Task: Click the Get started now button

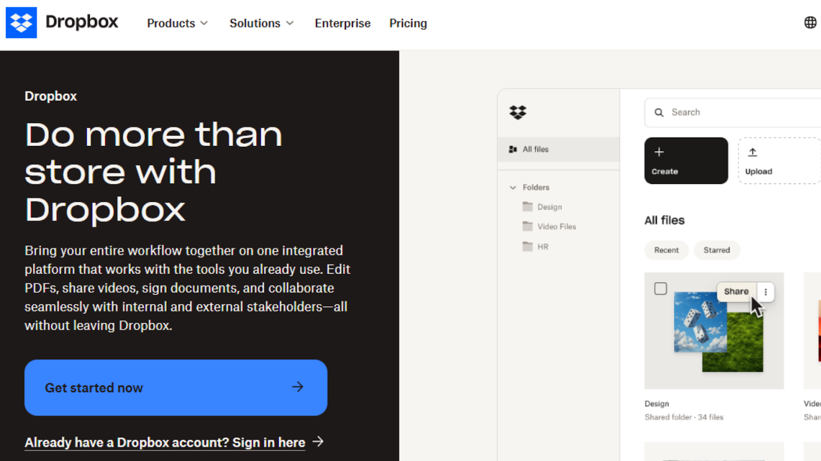Action: 175,388
